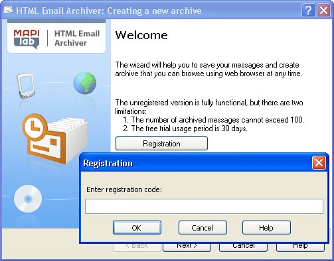Click the wizard's question mark help icon
334x261 pixels.
tap(308, 10)
